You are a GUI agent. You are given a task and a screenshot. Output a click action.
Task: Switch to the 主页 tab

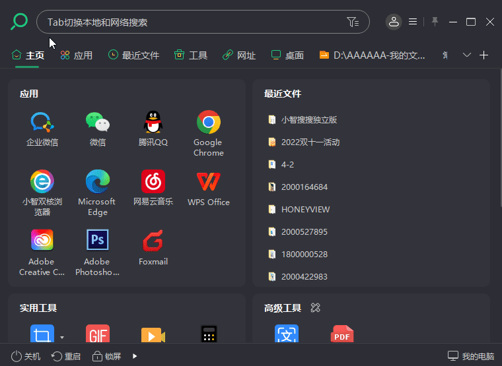click(x=28, y=55)
